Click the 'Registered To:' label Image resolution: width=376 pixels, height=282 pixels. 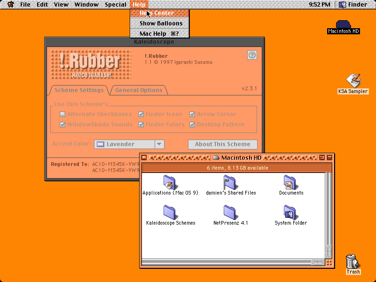coord(70,164)
